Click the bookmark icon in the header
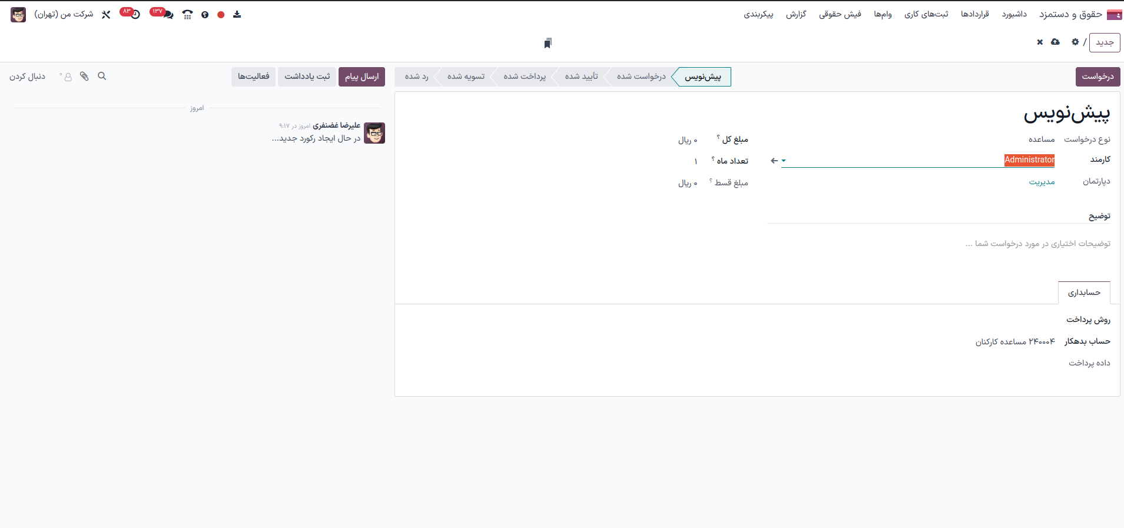This screenshot has height=528, width=1124. point(548,43)
